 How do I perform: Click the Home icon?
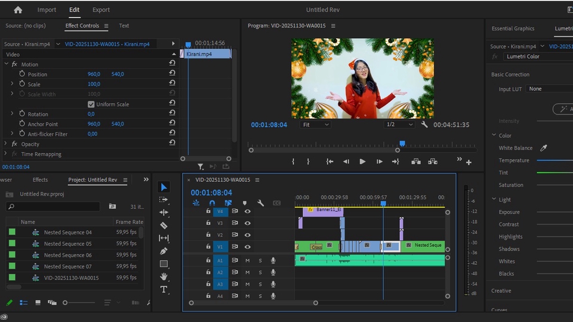18,10
